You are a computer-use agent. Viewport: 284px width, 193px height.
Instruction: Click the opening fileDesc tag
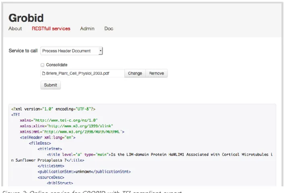40,143
